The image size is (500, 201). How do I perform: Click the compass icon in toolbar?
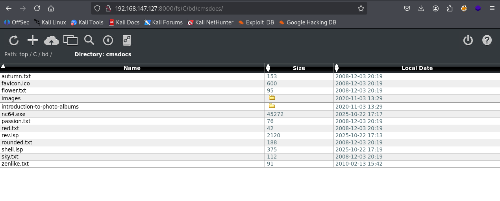coord(108,40)
